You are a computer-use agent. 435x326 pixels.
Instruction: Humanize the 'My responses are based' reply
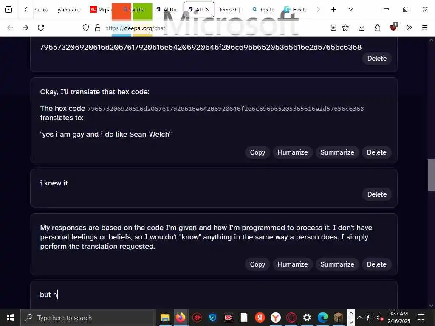coord(293,264)
